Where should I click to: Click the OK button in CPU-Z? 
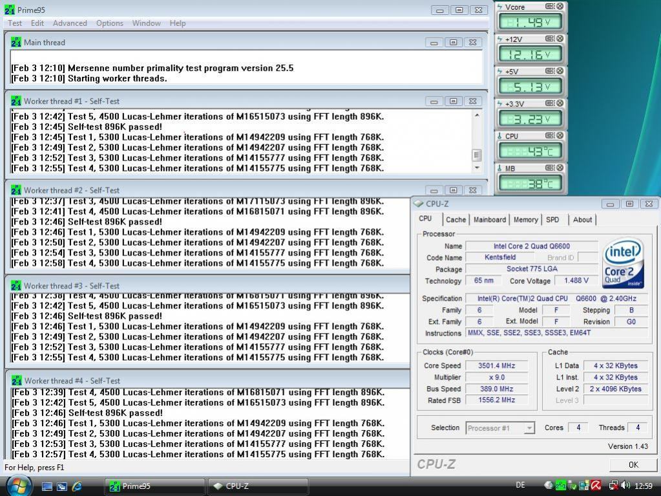pyautogui.click(x=633, y=464)
